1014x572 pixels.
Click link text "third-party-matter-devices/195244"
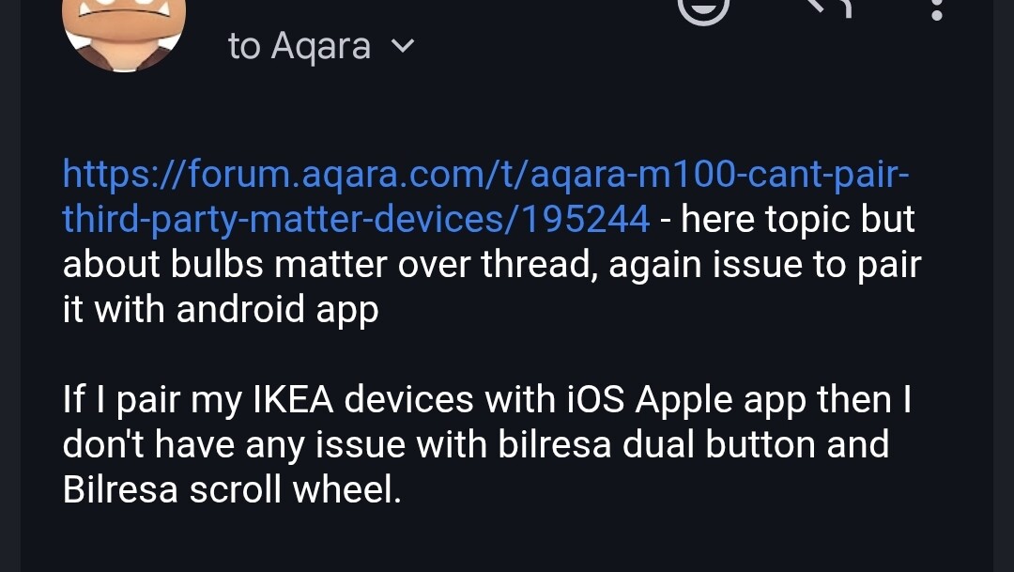(356, 219)
